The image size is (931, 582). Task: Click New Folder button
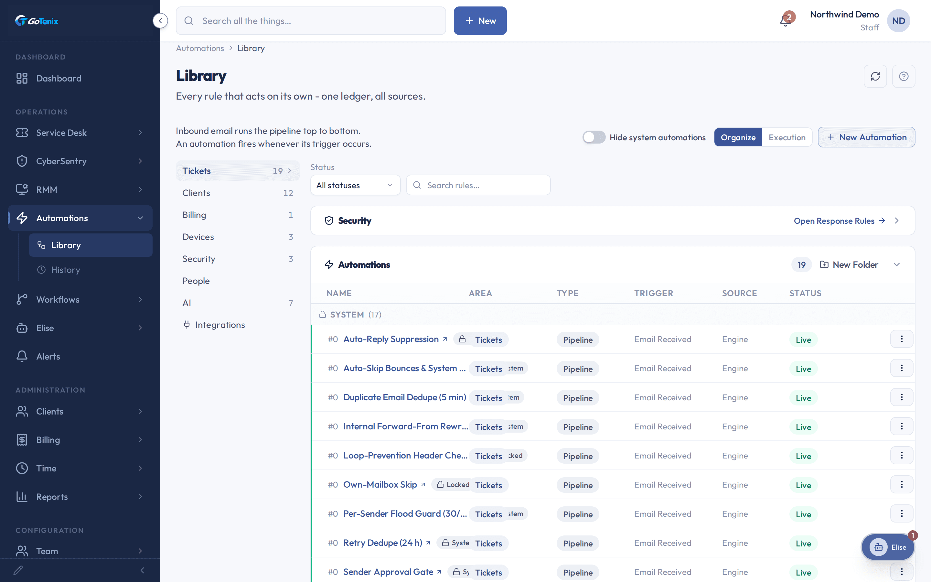click(x=849, y=264)
